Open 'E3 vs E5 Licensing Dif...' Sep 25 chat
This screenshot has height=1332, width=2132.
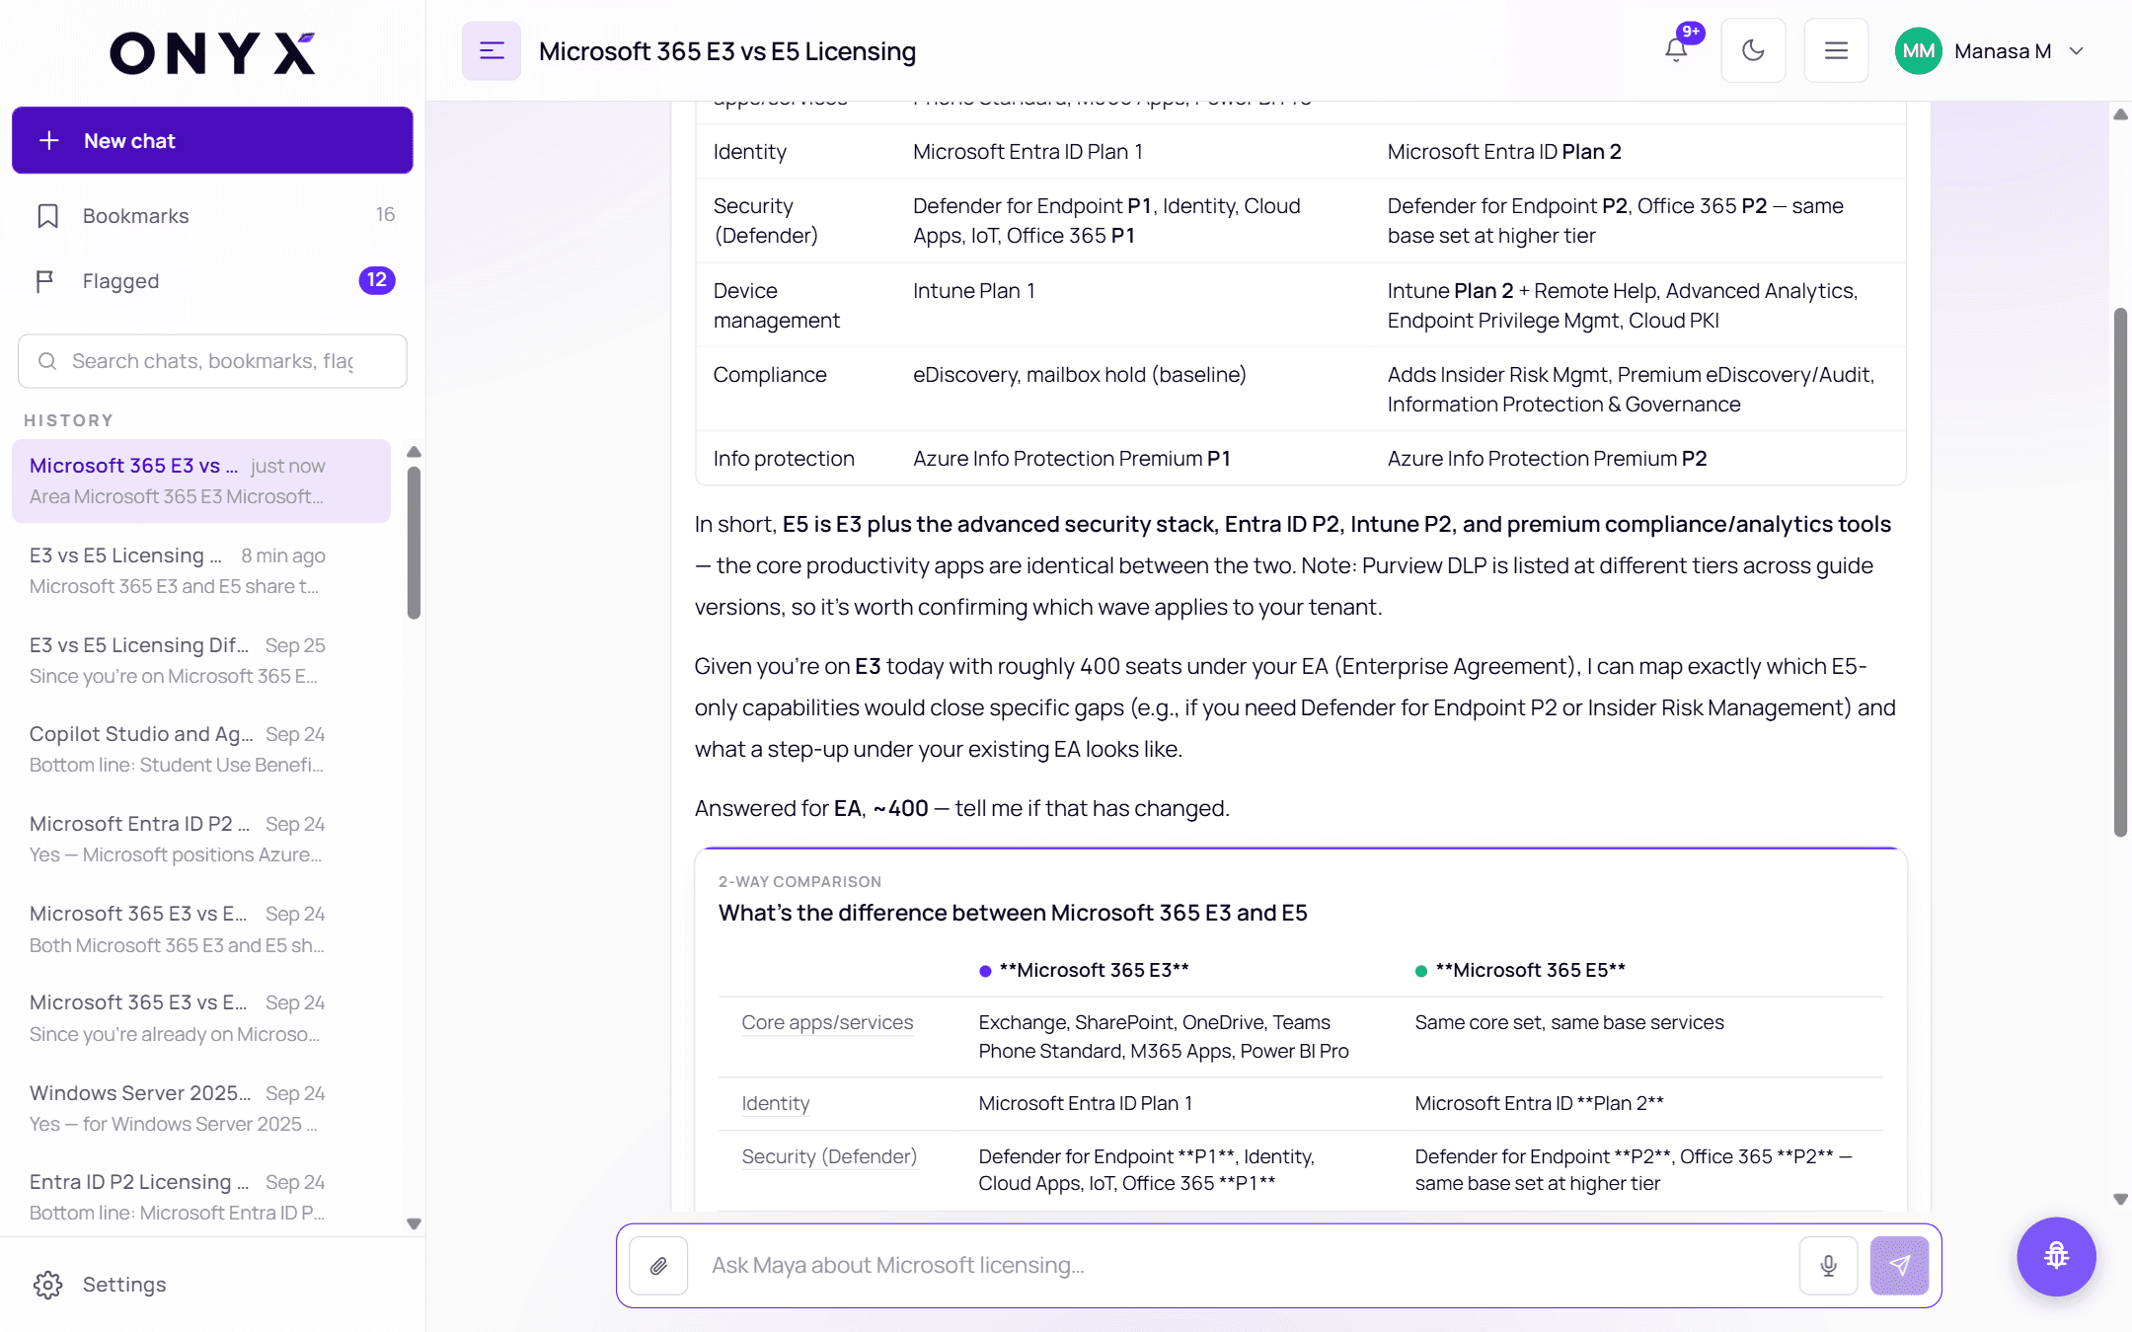[x=201, y=660]
